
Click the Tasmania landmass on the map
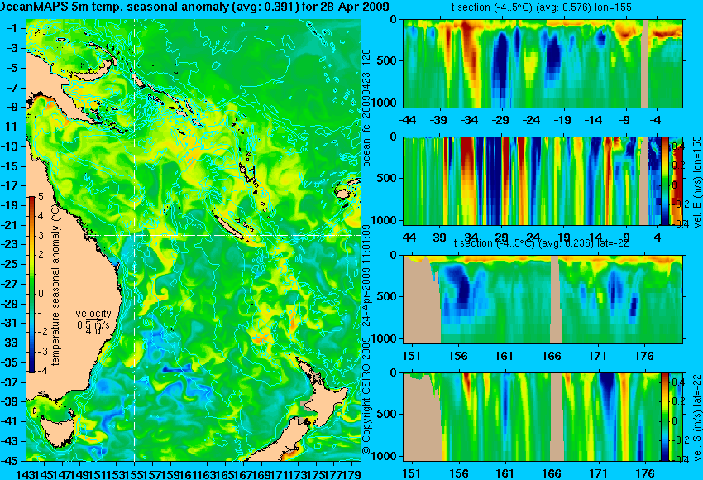pyautogui.click(x=58, y=431)
